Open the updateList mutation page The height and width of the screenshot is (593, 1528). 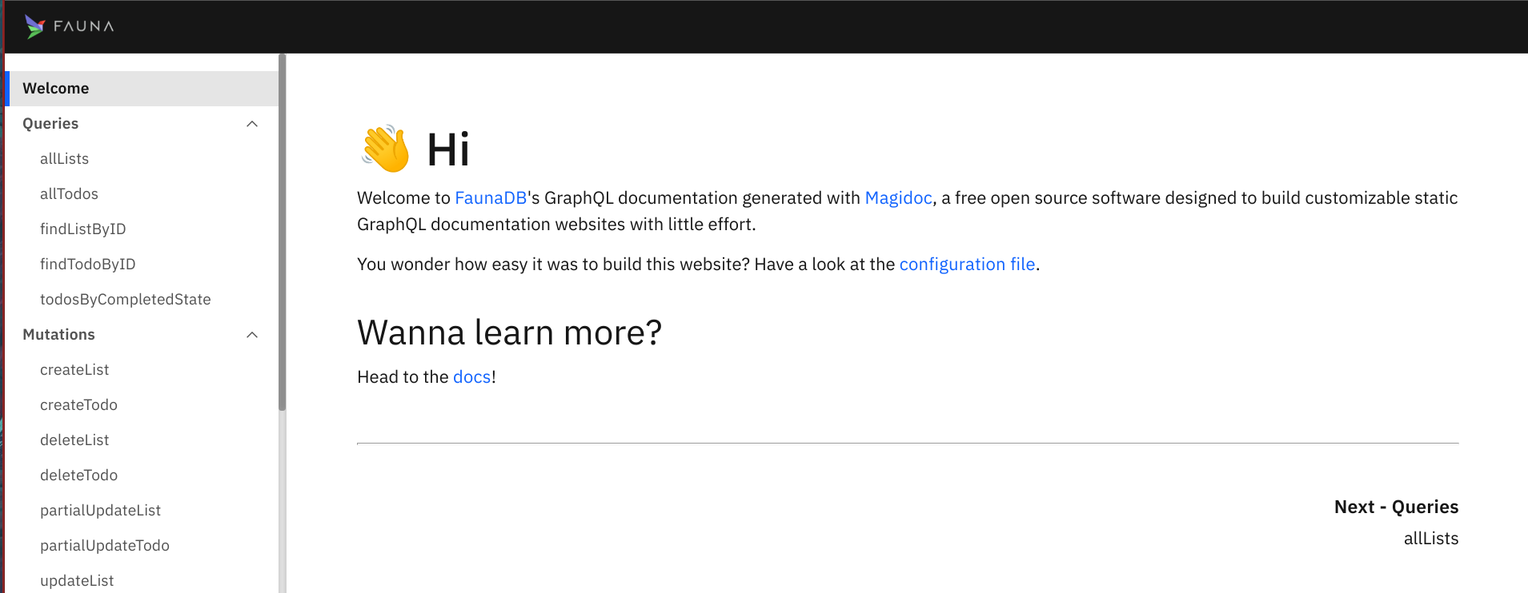point(77,581)
